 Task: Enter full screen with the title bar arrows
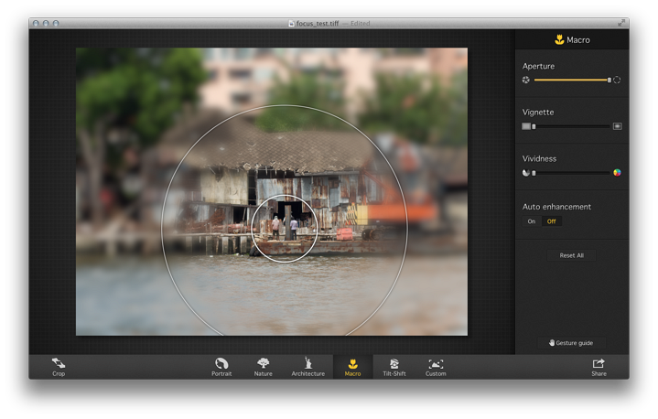tap(621, 23)
